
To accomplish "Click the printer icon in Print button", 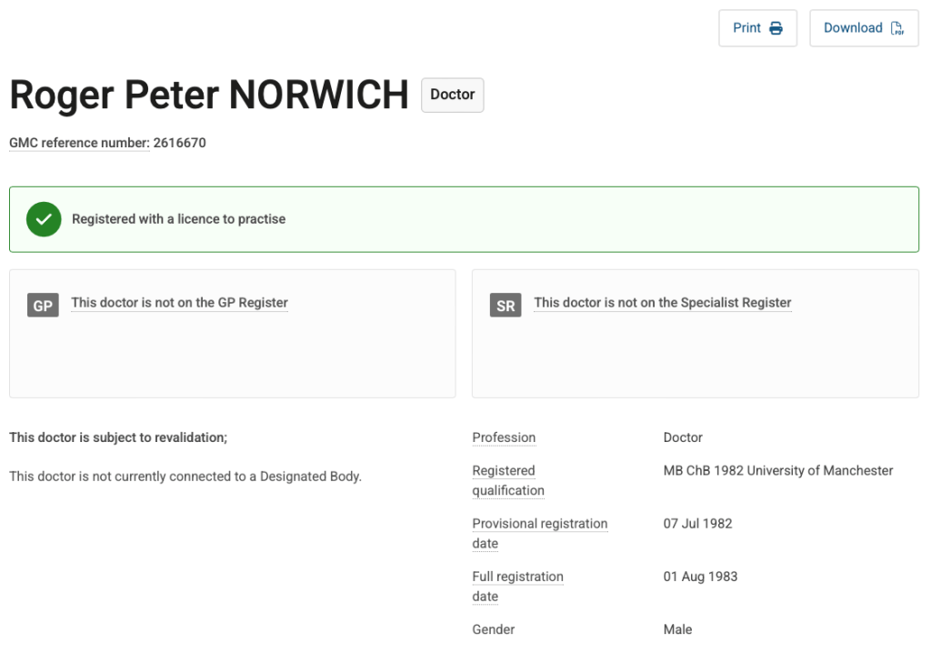I will coord(776,28).
